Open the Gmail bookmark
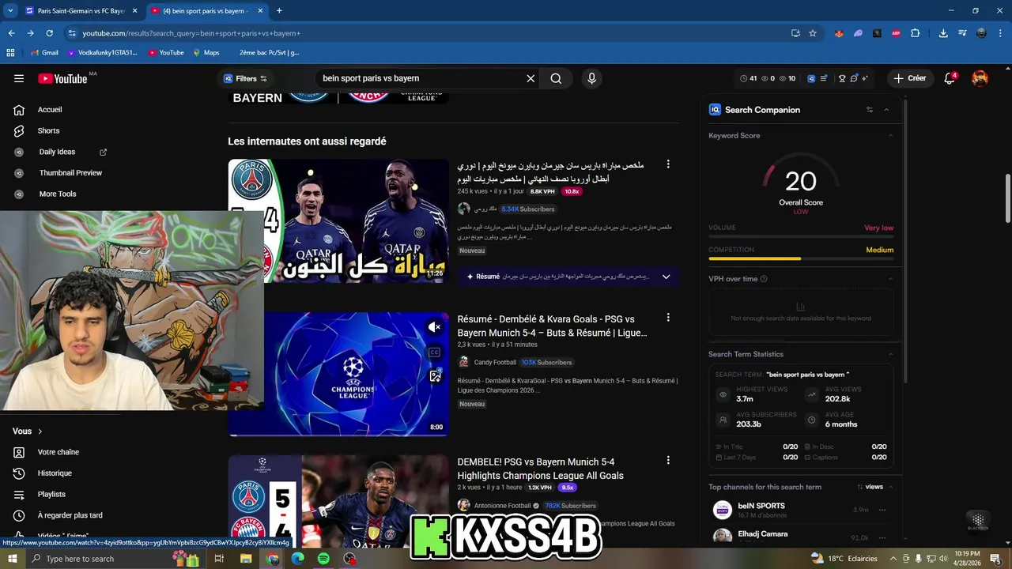Screen dimensions: 1012x569 click(43, 53)
